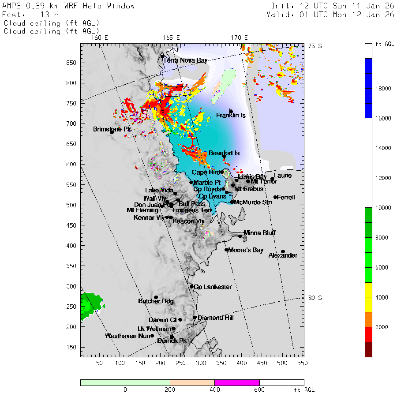This screenshot has height=397, width=397.
Task: Click the Alexander station marker
Action: 283,252
